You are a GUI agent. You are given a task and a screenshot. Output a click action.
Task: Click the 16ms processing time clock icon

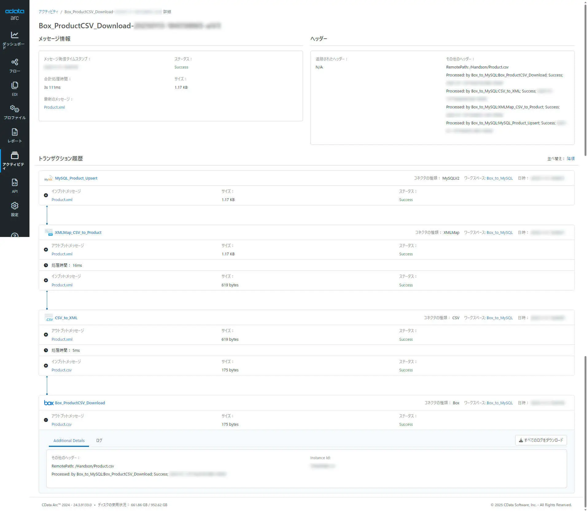(46, 265)
